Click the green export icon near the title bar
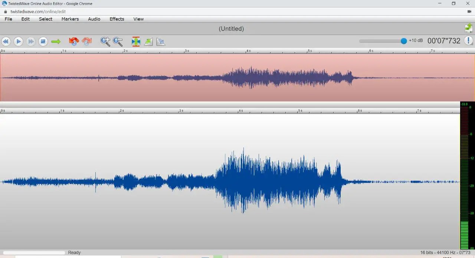475x258 pixels. pos(468,28)
